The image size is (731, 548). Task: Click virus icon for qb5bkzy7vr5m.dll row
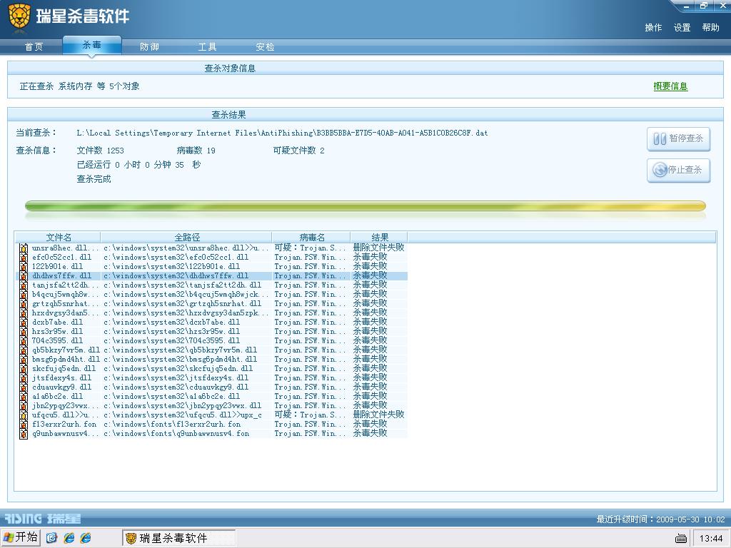pyautogui.click(x=24, y=350)
